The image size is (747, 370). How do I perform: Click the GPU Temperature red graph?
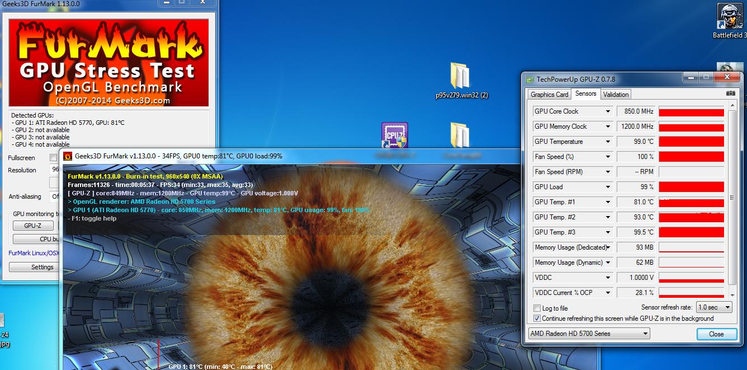pos(691,142)
